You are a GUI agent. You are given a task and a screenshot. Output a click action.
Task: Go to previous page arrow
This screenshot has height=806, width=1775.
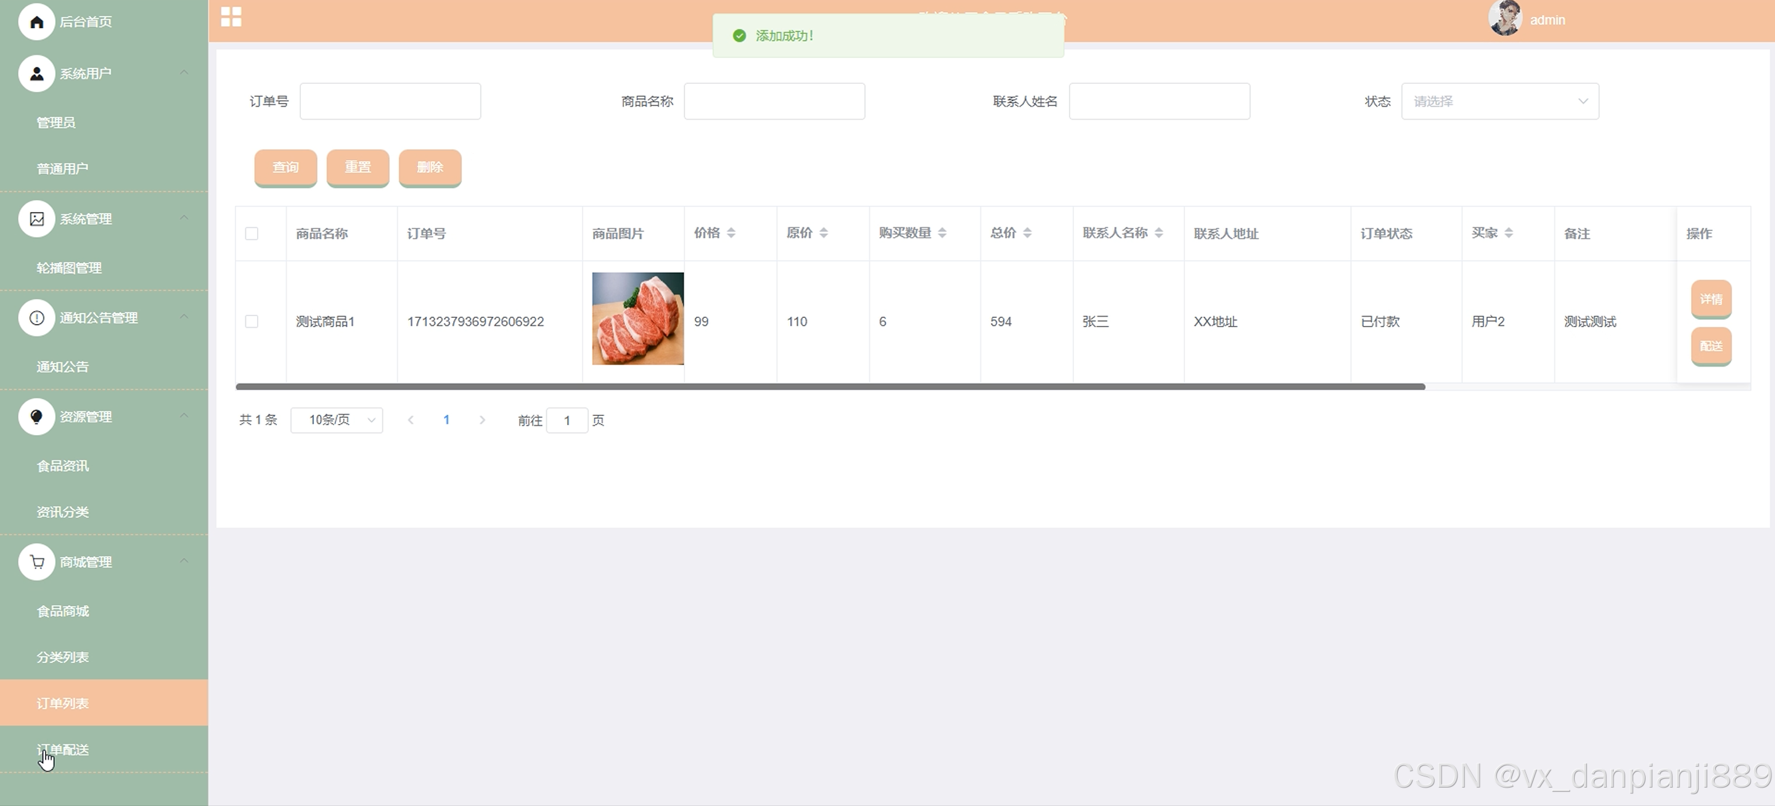point(411,420)
